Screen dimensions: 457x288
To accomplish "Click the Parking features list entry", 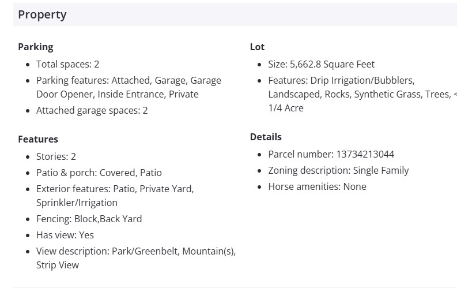I will click(x=129, y=87).
